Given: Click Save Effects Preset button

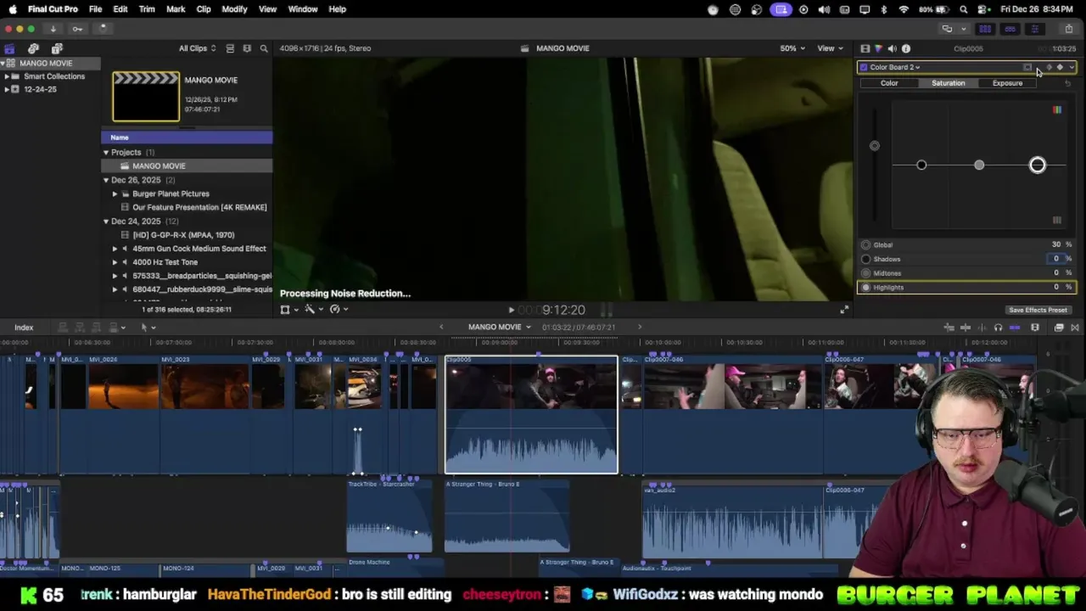Looking at the screenshot, I should point(1038,310).
